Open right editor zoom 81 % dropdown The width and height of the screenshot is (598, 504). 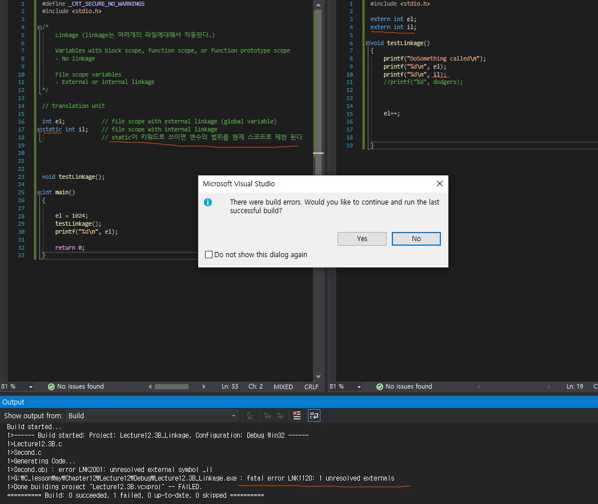[x=359, y=387]
